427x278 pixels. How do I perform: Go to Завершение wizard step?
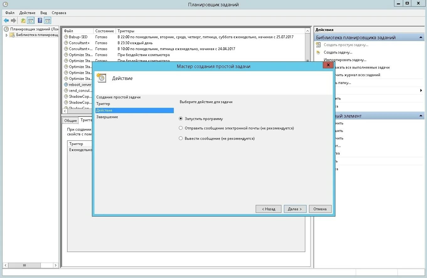[107, 117]
